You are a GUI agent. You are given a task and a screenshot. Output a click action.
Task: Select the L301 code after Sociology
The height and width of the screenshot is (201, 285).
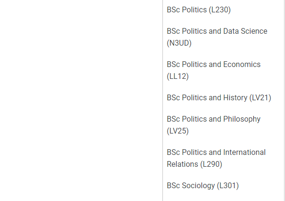pyautogui.click(x=228, y=186)
